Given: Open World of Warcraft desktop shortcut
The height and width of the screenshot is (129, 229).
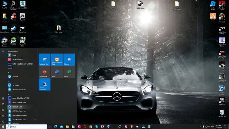Looking at the screenshot, I should 222,18.
